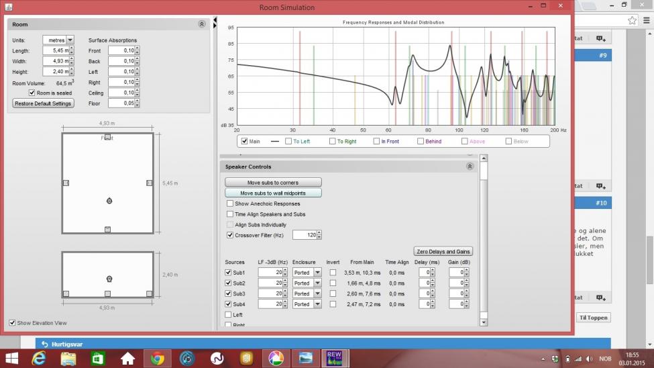Open REW from the Windows taskbar
654x368 pixels.
(334, 359)
